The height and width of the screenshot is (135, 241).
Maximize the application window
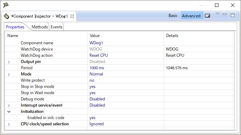tap(217, 5)
